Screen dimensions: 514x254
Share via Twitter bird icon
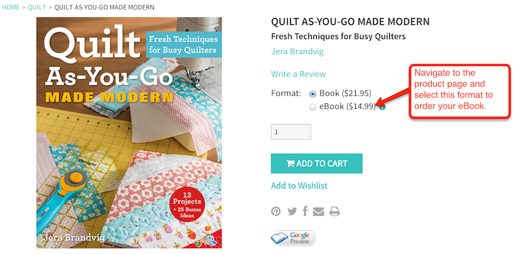292,212
